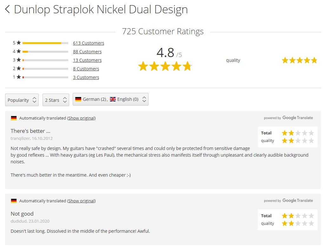Click the quality five-star rating summary
The width and height of the screenshot is (324, 247).
click(299, 60)
